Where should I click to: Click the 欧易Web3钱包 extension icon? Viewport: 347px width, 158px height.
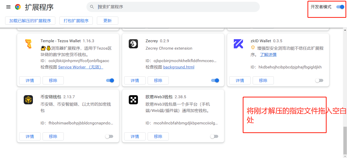click(133, 100)
